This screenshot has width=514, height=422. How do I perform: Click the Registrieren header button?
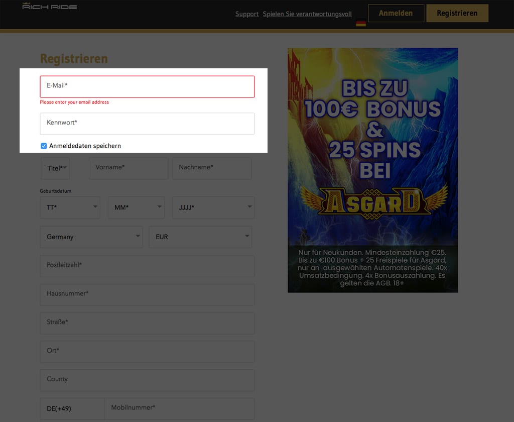click(x=457, y=13)
